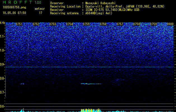Click the date stamp 10.05.06 07:50
The height and width of the screenshot is (112, 176).
[x=14, y=13]
